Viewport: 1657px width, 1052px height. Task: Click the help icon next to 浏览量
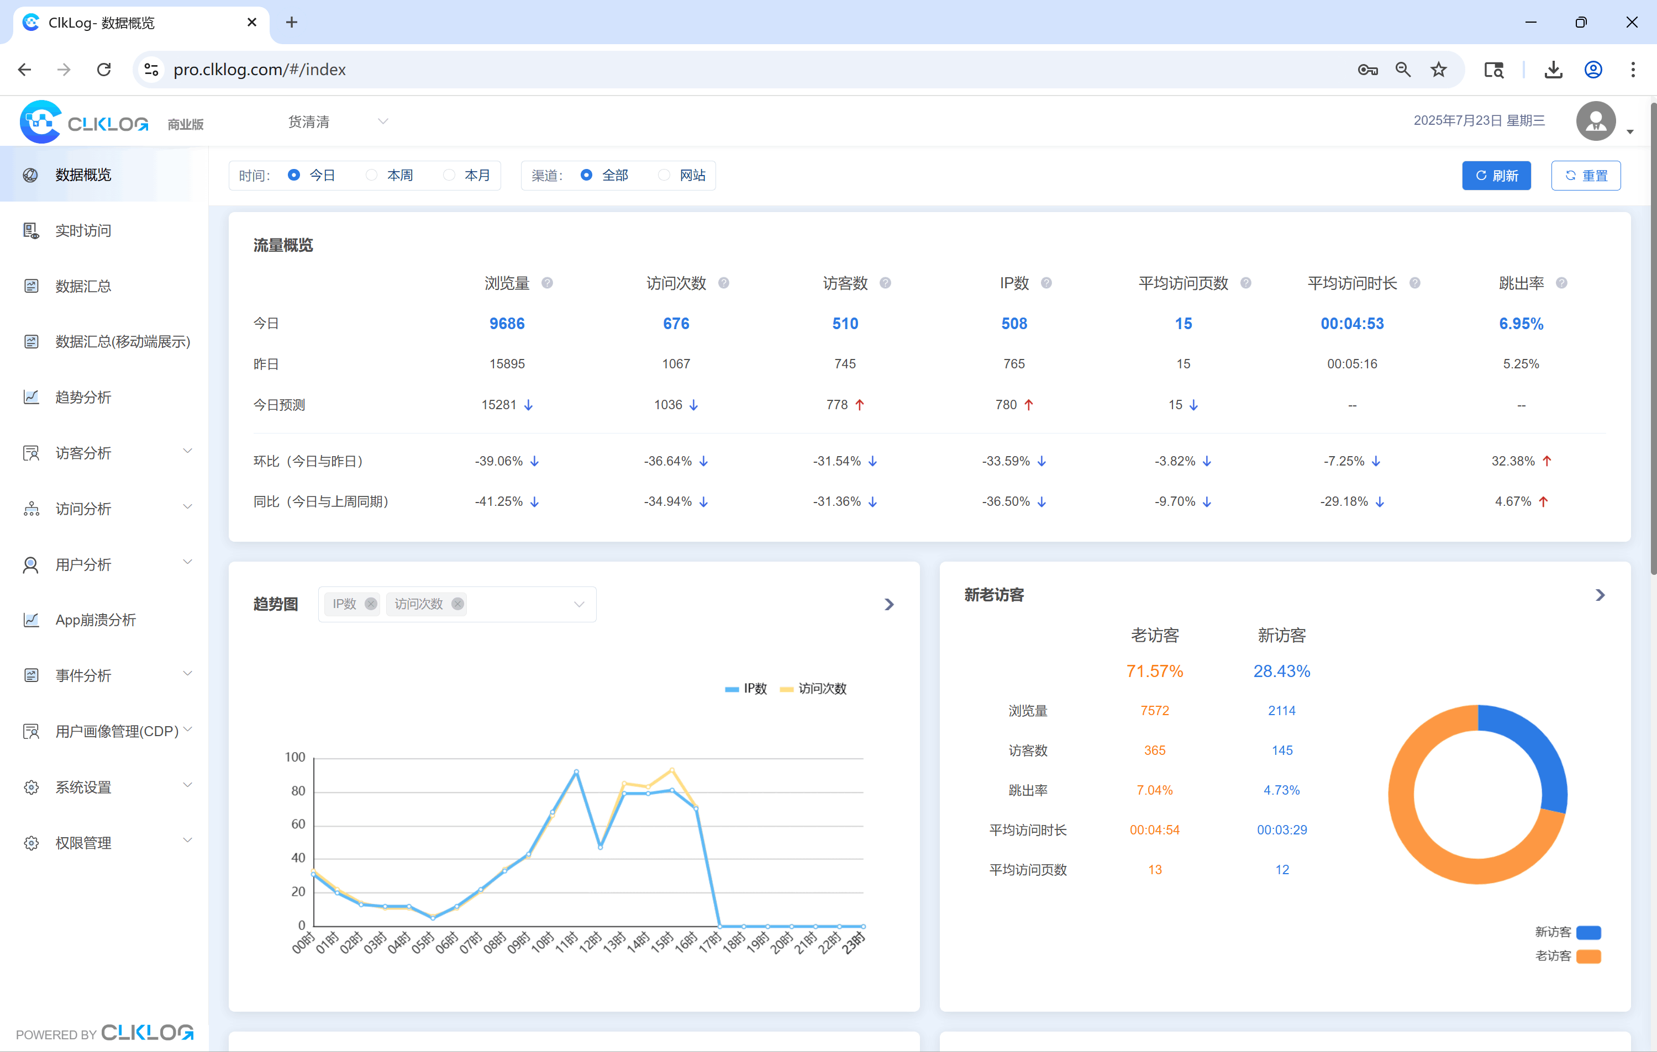[547, 283]
